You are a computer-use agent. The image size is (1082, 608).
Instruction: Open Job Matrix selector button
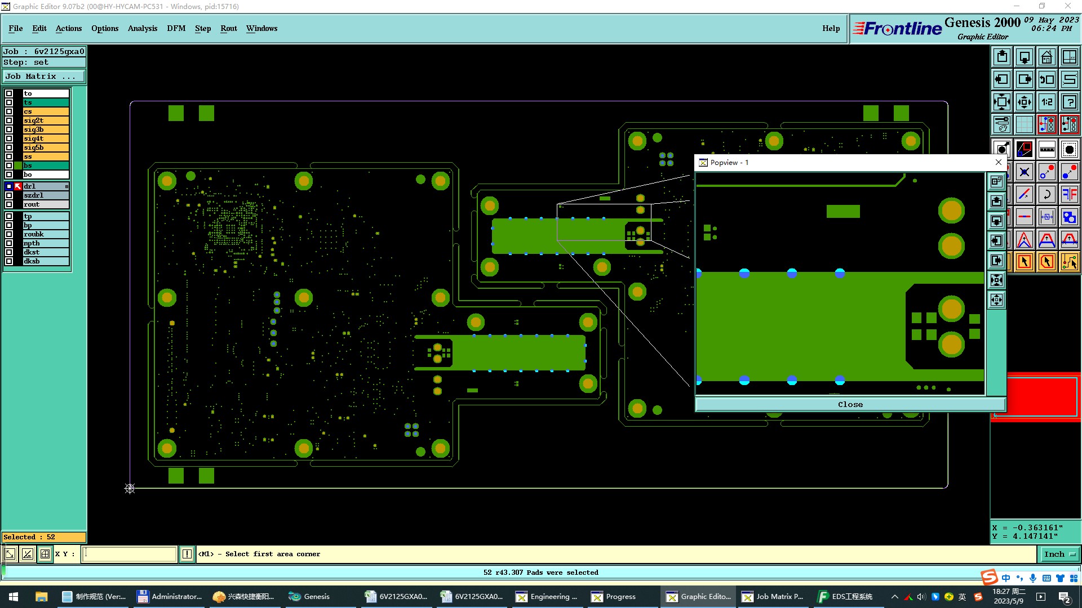pyautogui.click(x=44, y=77)
